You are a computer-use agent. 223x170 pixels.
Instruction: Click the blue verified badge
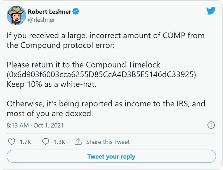pyautogui.click(x=76, y=12)
